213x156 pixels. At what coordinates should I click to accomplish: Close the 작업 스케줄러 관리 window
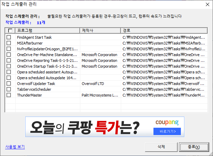coord(208,4)
